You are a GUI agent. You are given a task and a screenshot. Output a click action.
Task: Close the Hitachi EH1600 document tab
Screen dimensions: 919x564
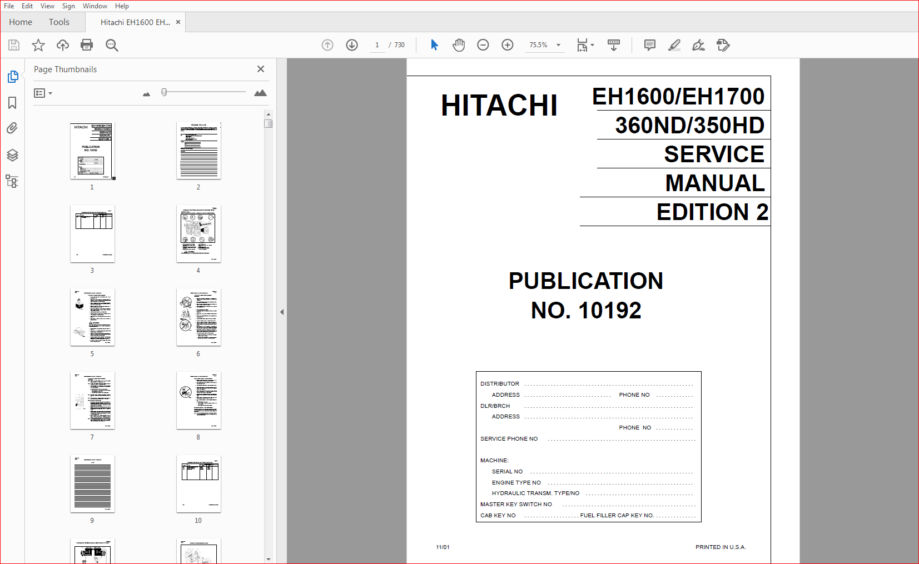point(178,22)
